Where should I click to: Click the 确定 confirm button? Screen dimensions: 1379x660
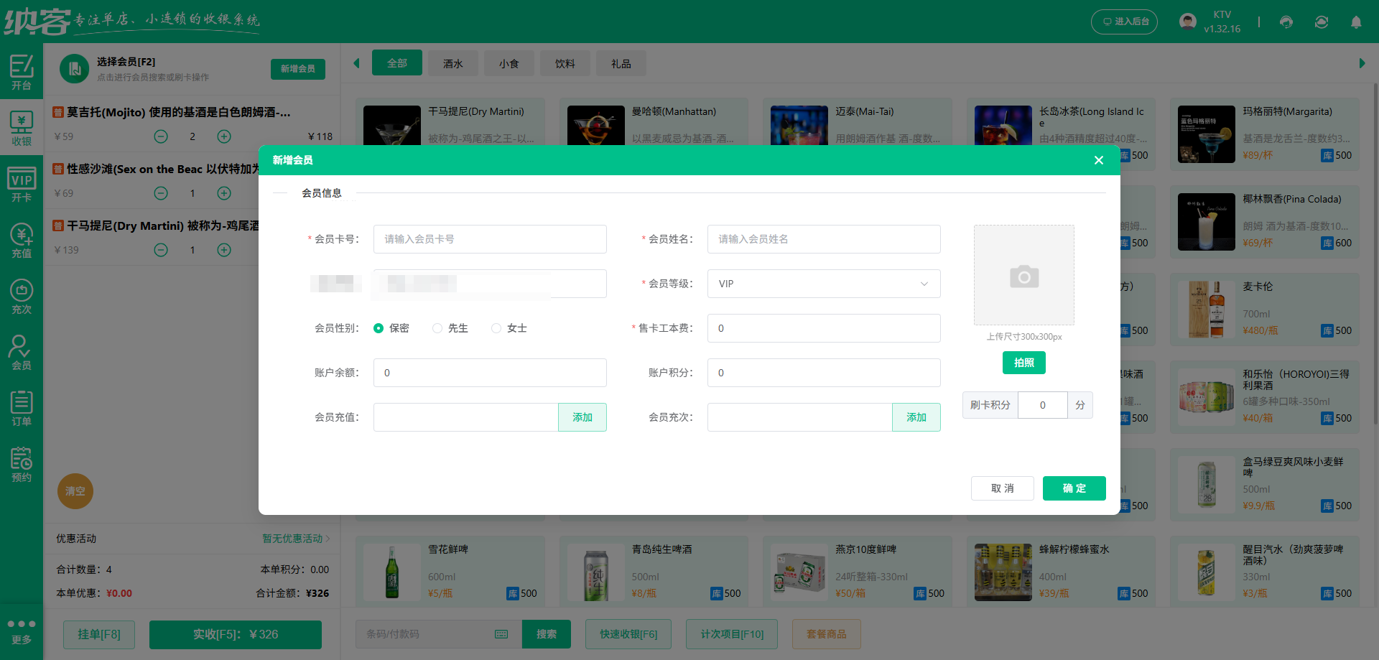1074,488
